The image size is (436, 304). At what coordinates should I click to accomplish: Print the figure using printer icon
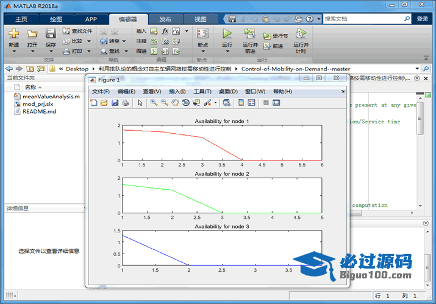tap(125, 103)
